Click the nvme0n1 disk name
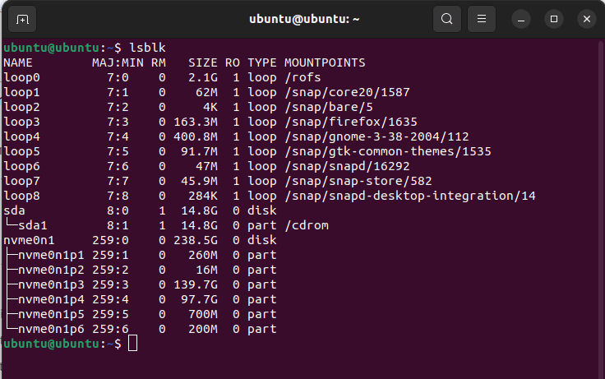Screen dimensions: 605x379 pos(29,240)
